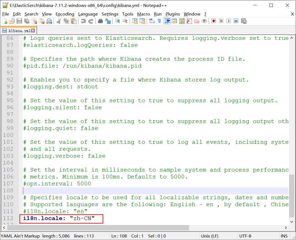This screenshot has height=240, width=296.
Task: Undo the last edit
Action: [83, 21]
